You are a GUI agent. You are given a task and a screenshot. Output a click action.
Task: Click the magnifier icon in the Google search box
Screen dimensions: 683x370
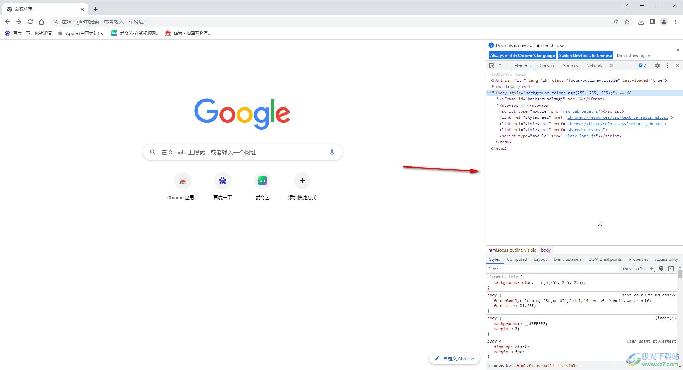(x=153, y=152)
